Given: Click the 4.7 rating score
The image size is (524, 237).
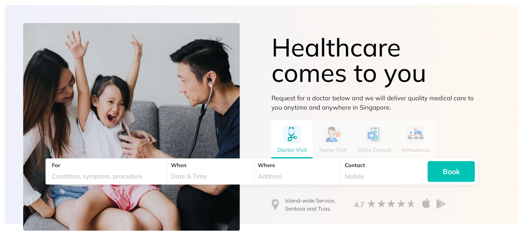Looking at the screenshot, I should coord(359,205).
